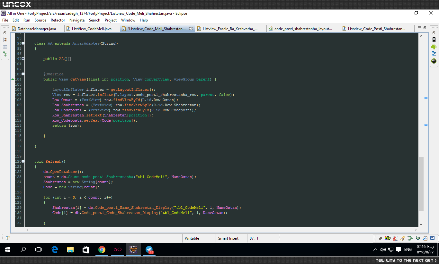Open the Tasks clipboard view icon
The height and width of the screenshot is (264, 439).
click(425, 238)
